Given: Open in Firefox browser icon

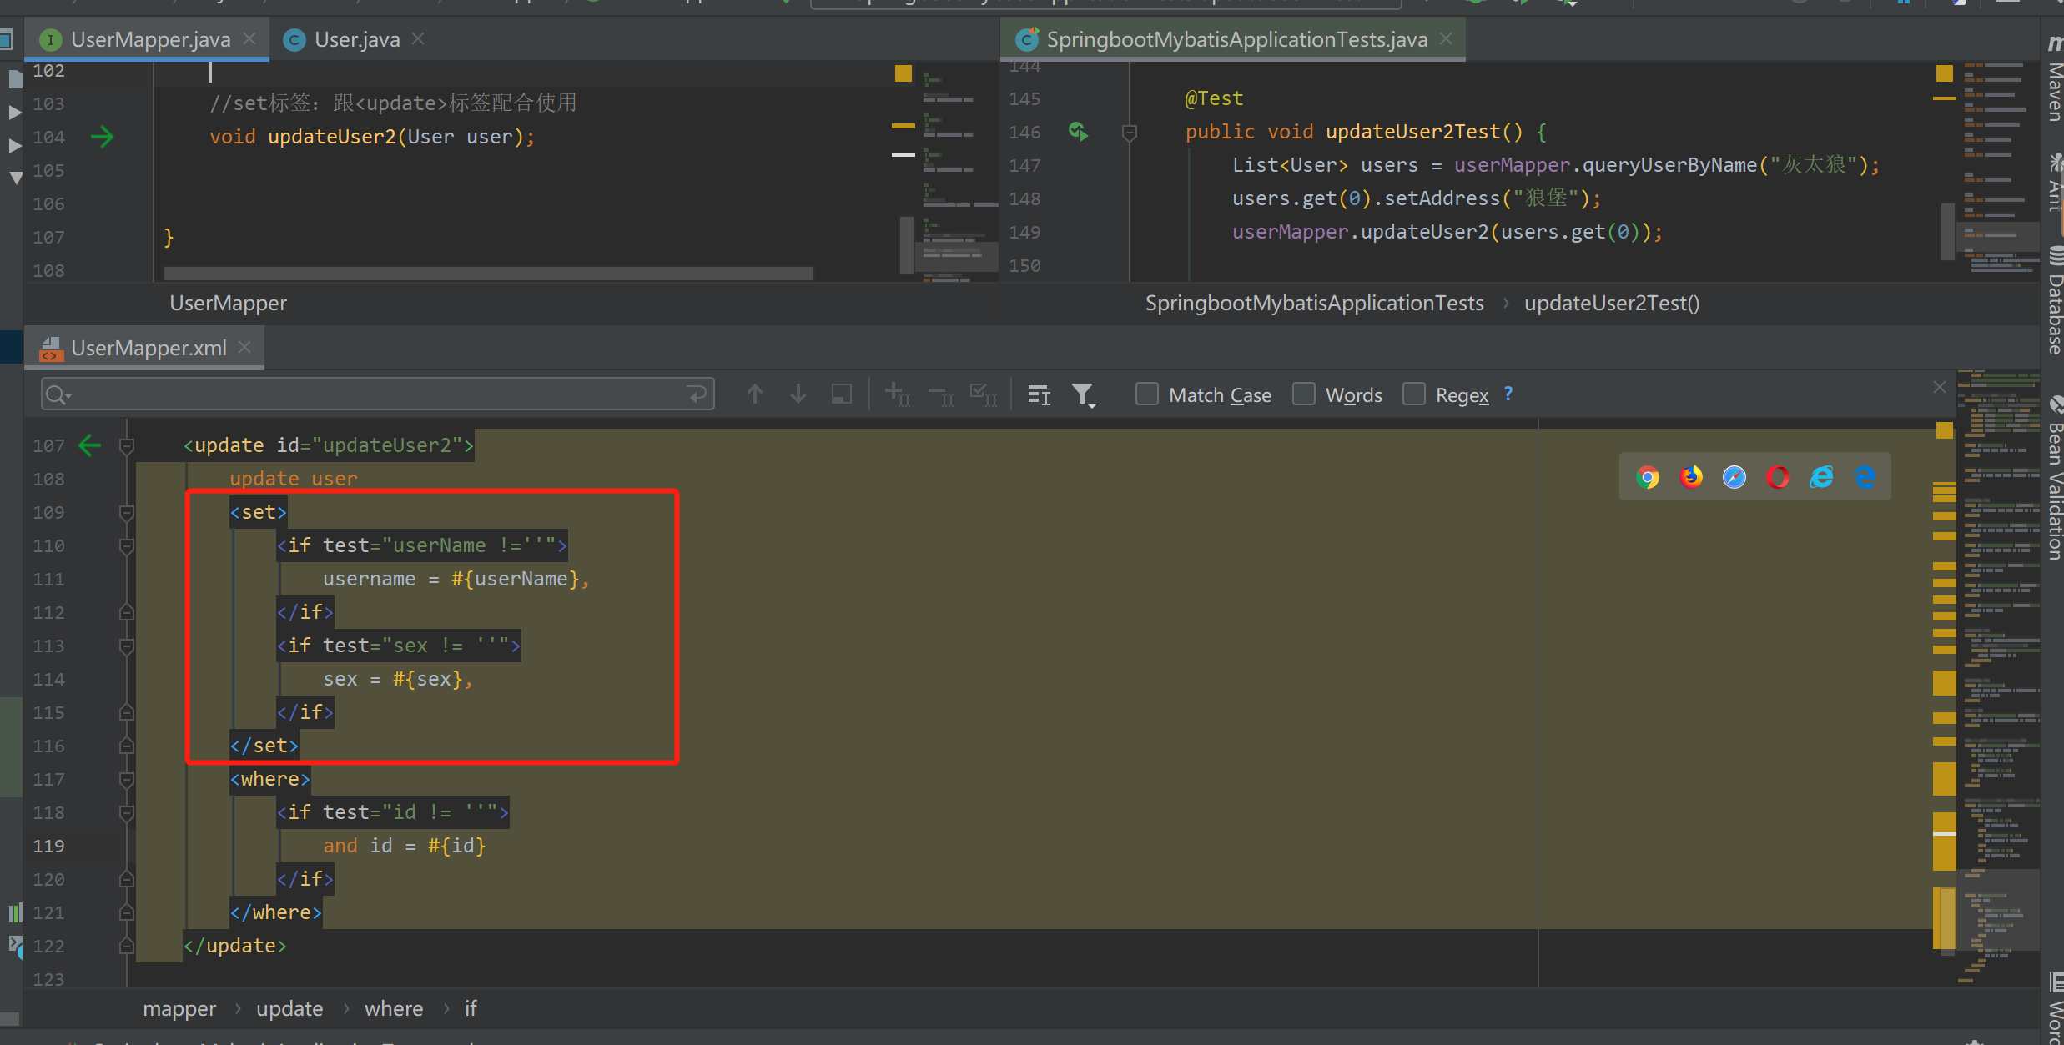Looking at the screenshot, I should [1691, 477].
